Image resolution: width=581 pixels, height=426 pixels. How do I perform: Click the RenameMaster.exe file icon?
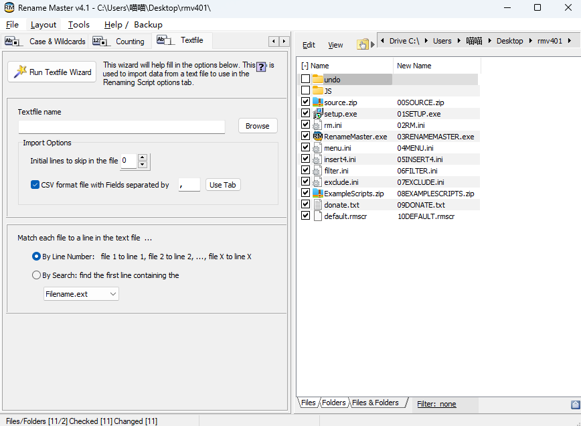[x=318, y=136]
